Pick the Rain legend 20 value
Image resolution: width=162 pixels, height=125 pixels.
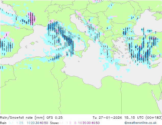33,123
